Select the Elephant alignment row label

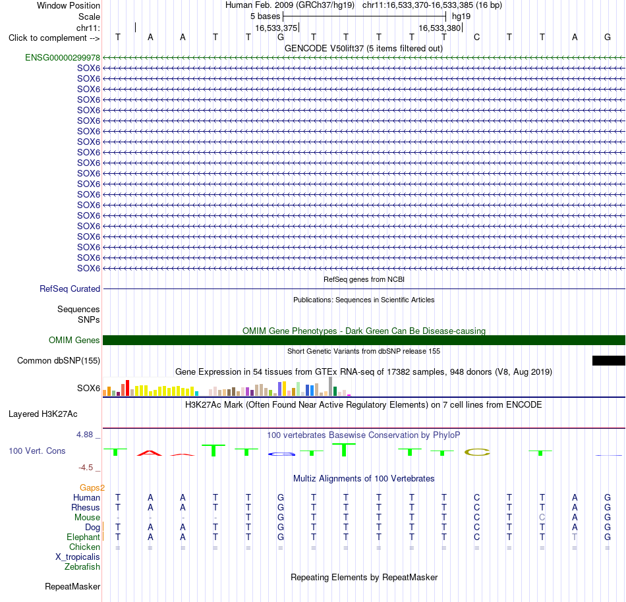point(83,537)
